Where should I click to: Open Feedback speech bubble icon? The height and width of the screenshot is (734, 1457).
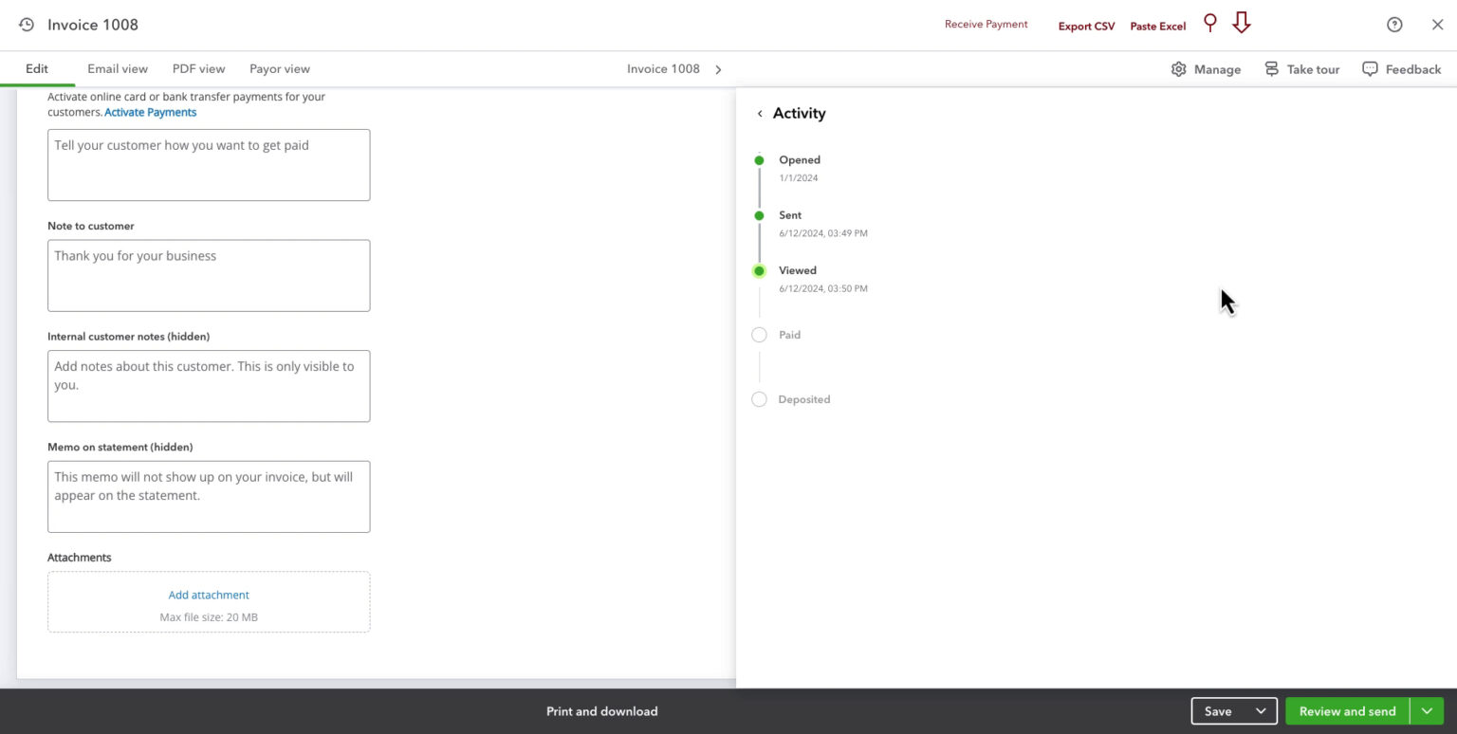point(1370,69)
